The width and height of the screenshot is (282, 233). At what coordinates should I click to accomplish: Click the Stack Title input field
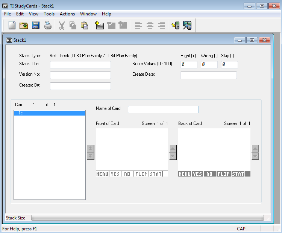click(x=80, y=65)
